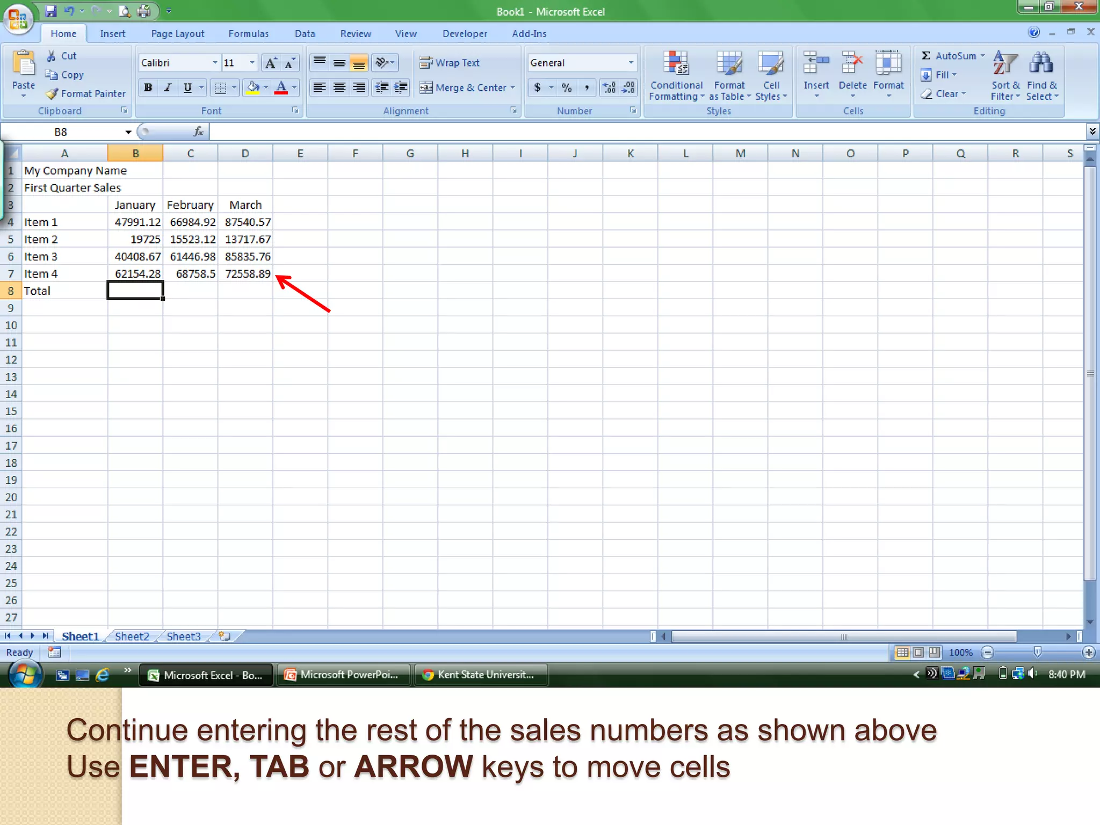Select column D header
The image size is (1100, 825).
245,153
